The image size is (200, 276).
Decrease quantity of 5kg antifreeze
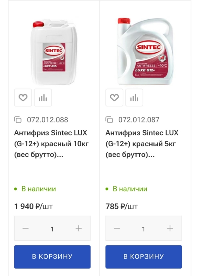point(117,228)
